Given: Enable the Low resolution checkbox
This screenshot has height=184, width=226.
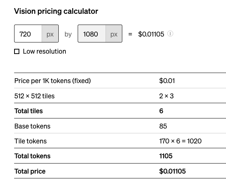Looking at the screenshot, I should 17,51.
